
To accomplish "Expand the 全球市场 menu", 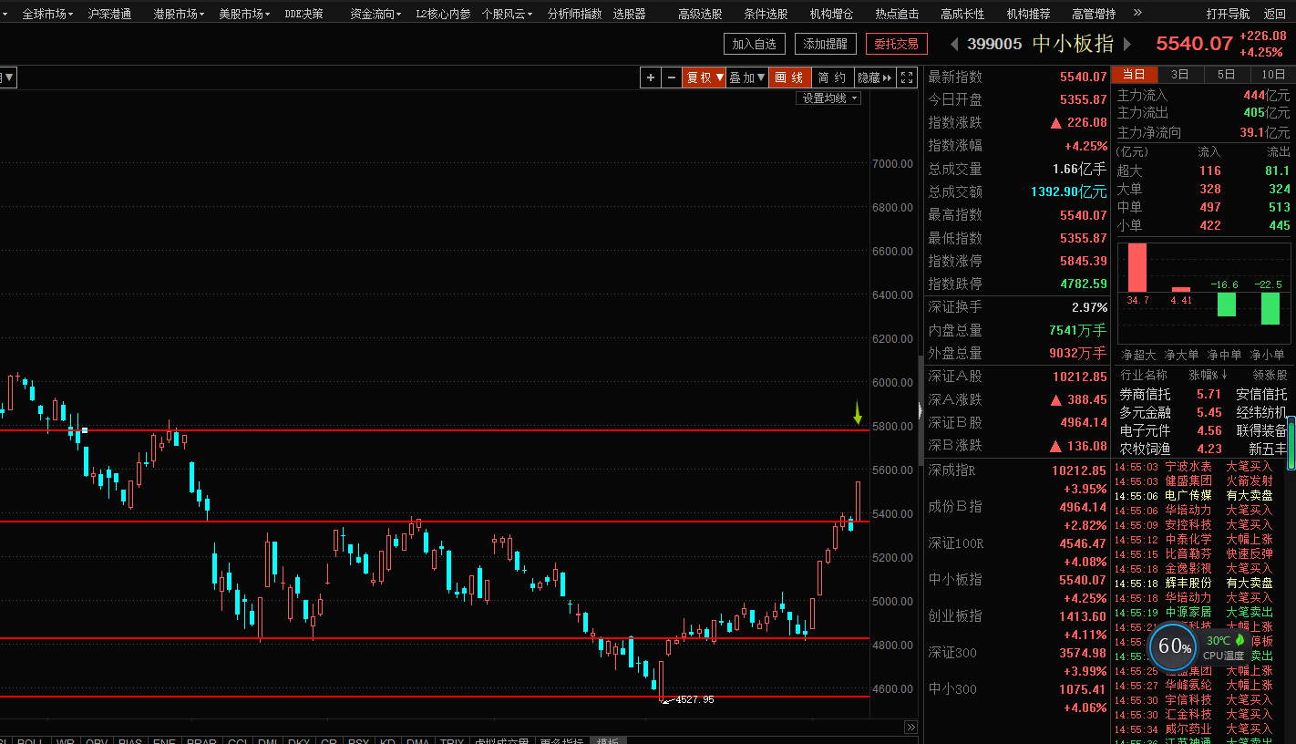I will [x=47, y=14].
